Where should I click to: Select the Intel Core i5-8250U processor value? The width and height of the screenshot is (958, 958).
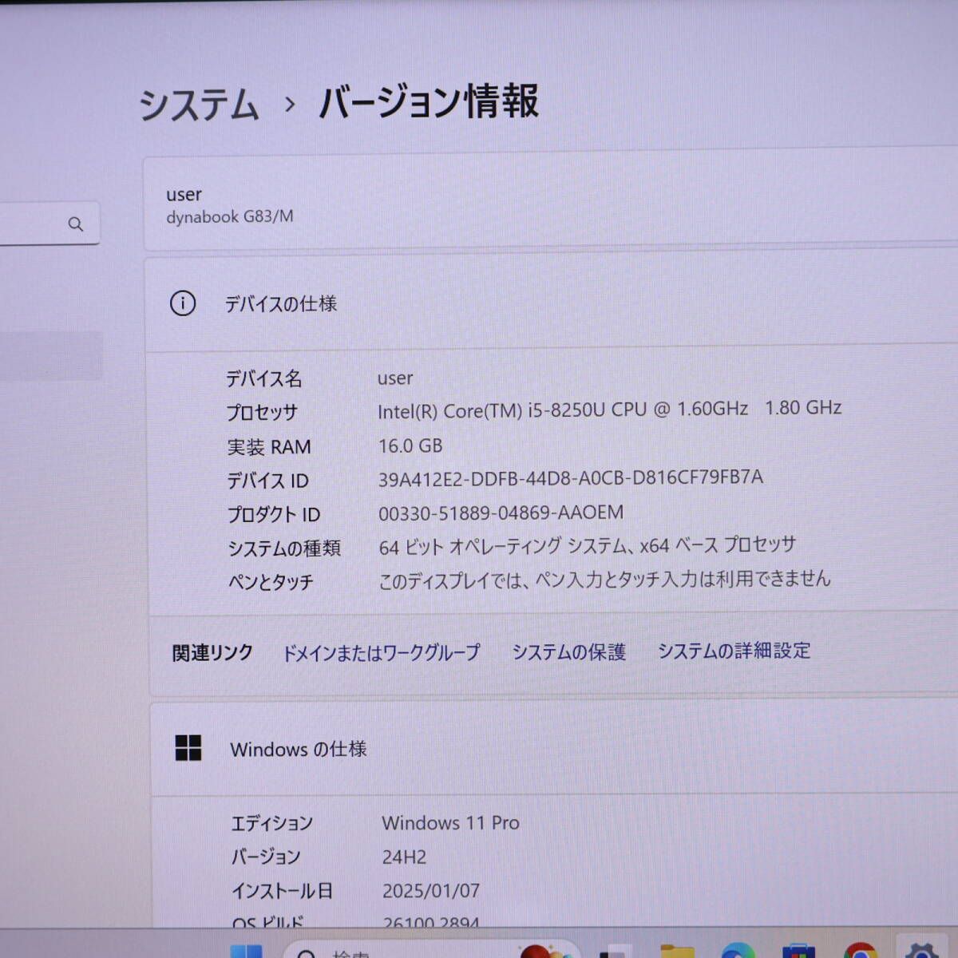click(x=610, y=410)
